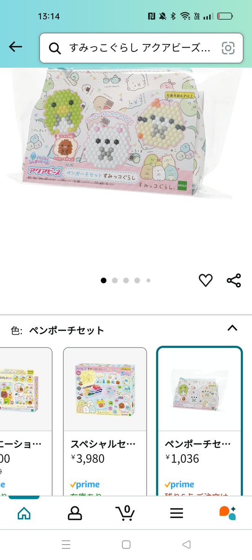Open the account profile tab

(75, 514)
